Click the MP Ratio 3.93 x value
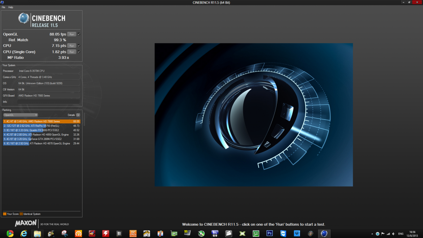423x238 pixels. [x=63, y=57]
